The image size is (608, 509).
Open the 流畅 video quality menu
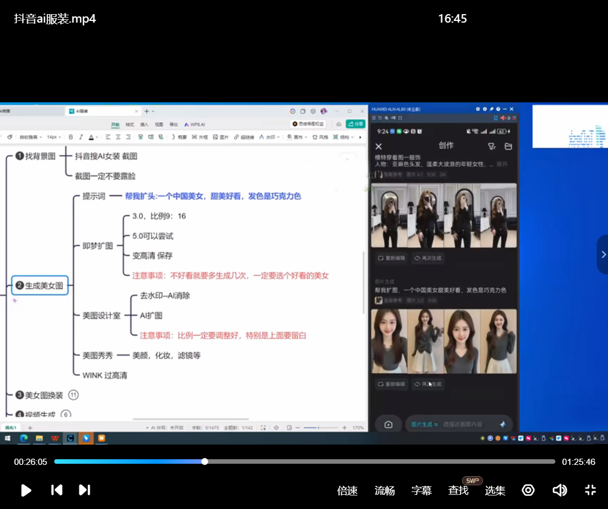(385, 491)
